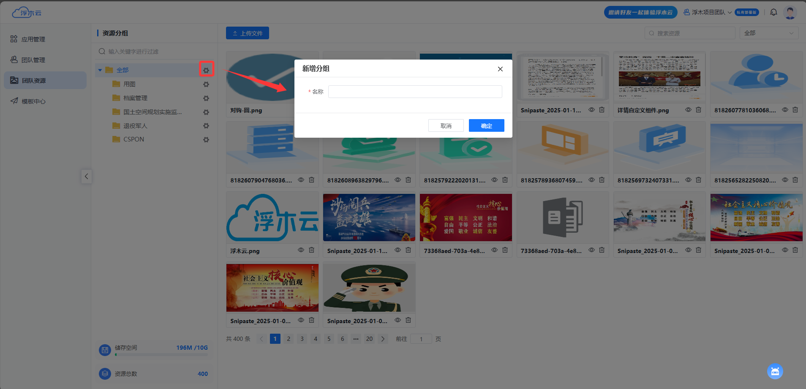Viewport: 806px width, 389px height.
Task: Open the 全部 filter dropdown
Action: tap(769, 33)
